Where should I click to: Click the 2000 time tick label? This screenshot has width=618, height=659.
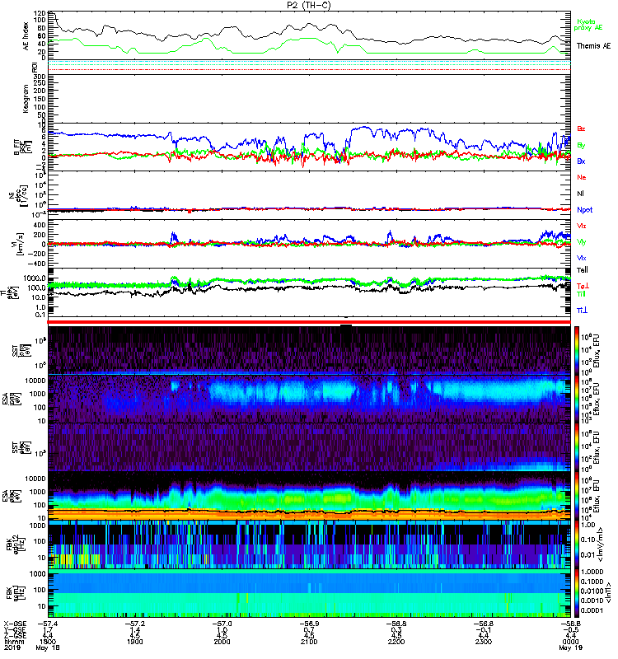[222, 642]
